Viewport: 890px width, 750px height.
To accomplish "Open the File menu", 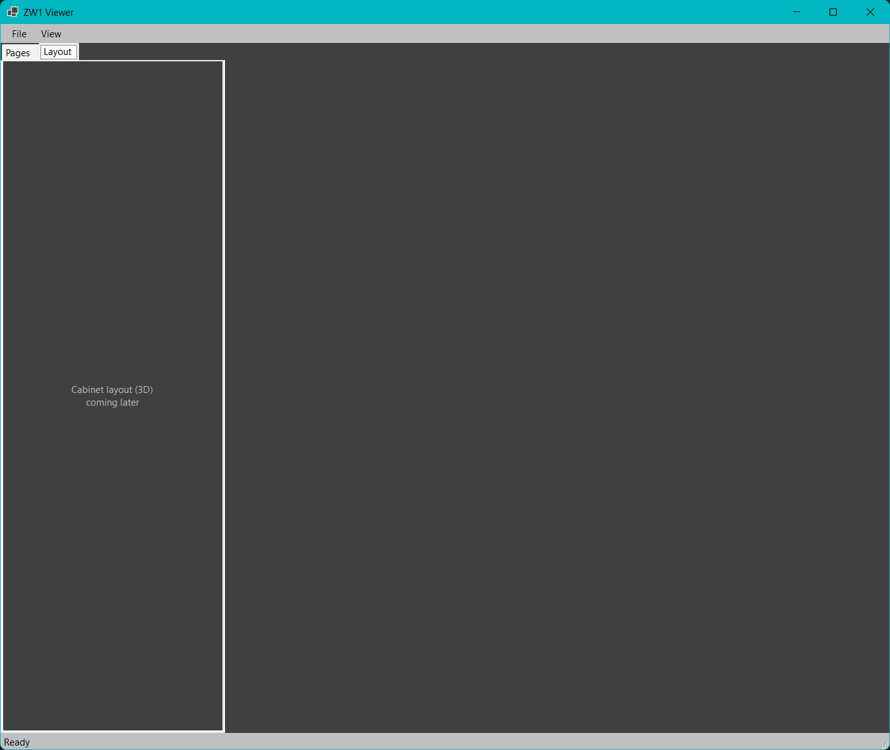I will point(19,34).
